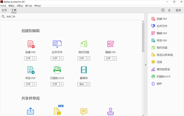Click the magnifier search icon
The image size is (184, 116).
click(3, 17)
